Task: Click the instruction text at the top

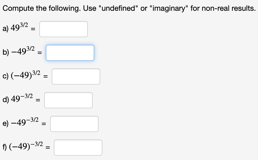Action: [129, 8]
